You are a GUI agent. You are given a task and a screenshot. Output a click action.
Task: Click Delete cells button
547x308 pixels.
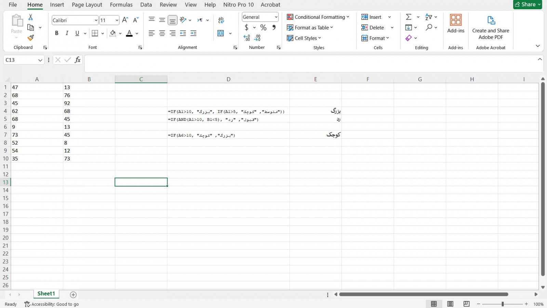point(373,27)
